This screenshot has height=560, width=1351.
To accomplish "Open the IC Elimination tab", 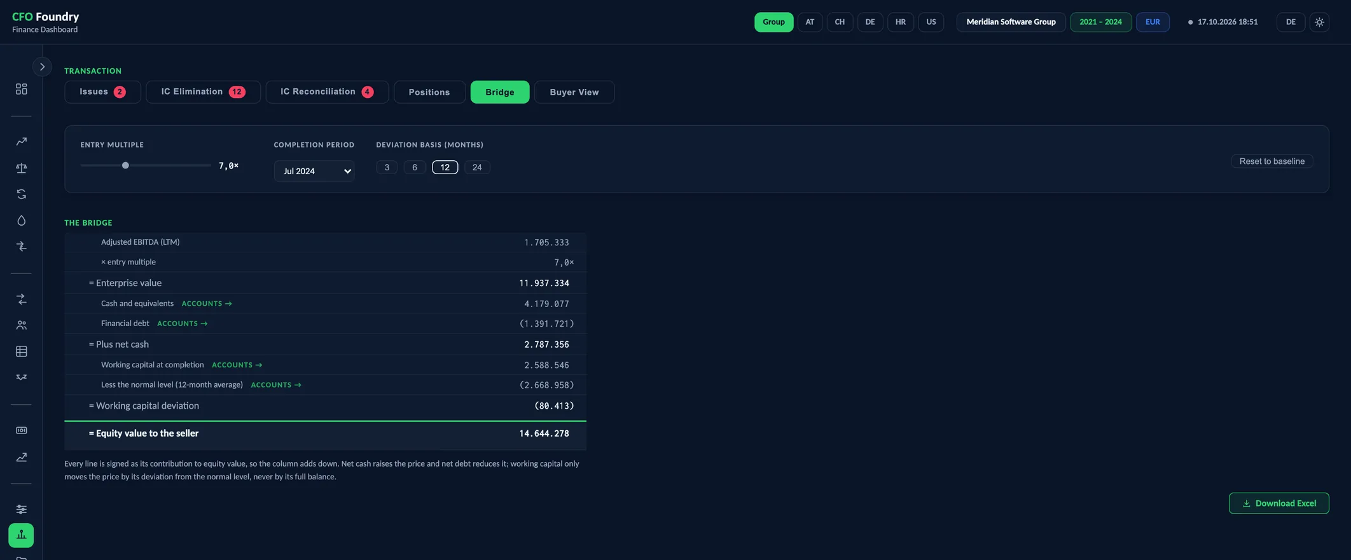I will [x=203, y=92].
